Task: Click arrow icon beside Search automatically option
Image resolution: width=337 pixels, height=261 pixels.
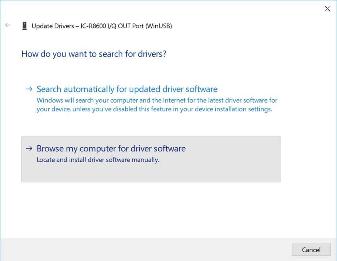Action: pos(29,89)
